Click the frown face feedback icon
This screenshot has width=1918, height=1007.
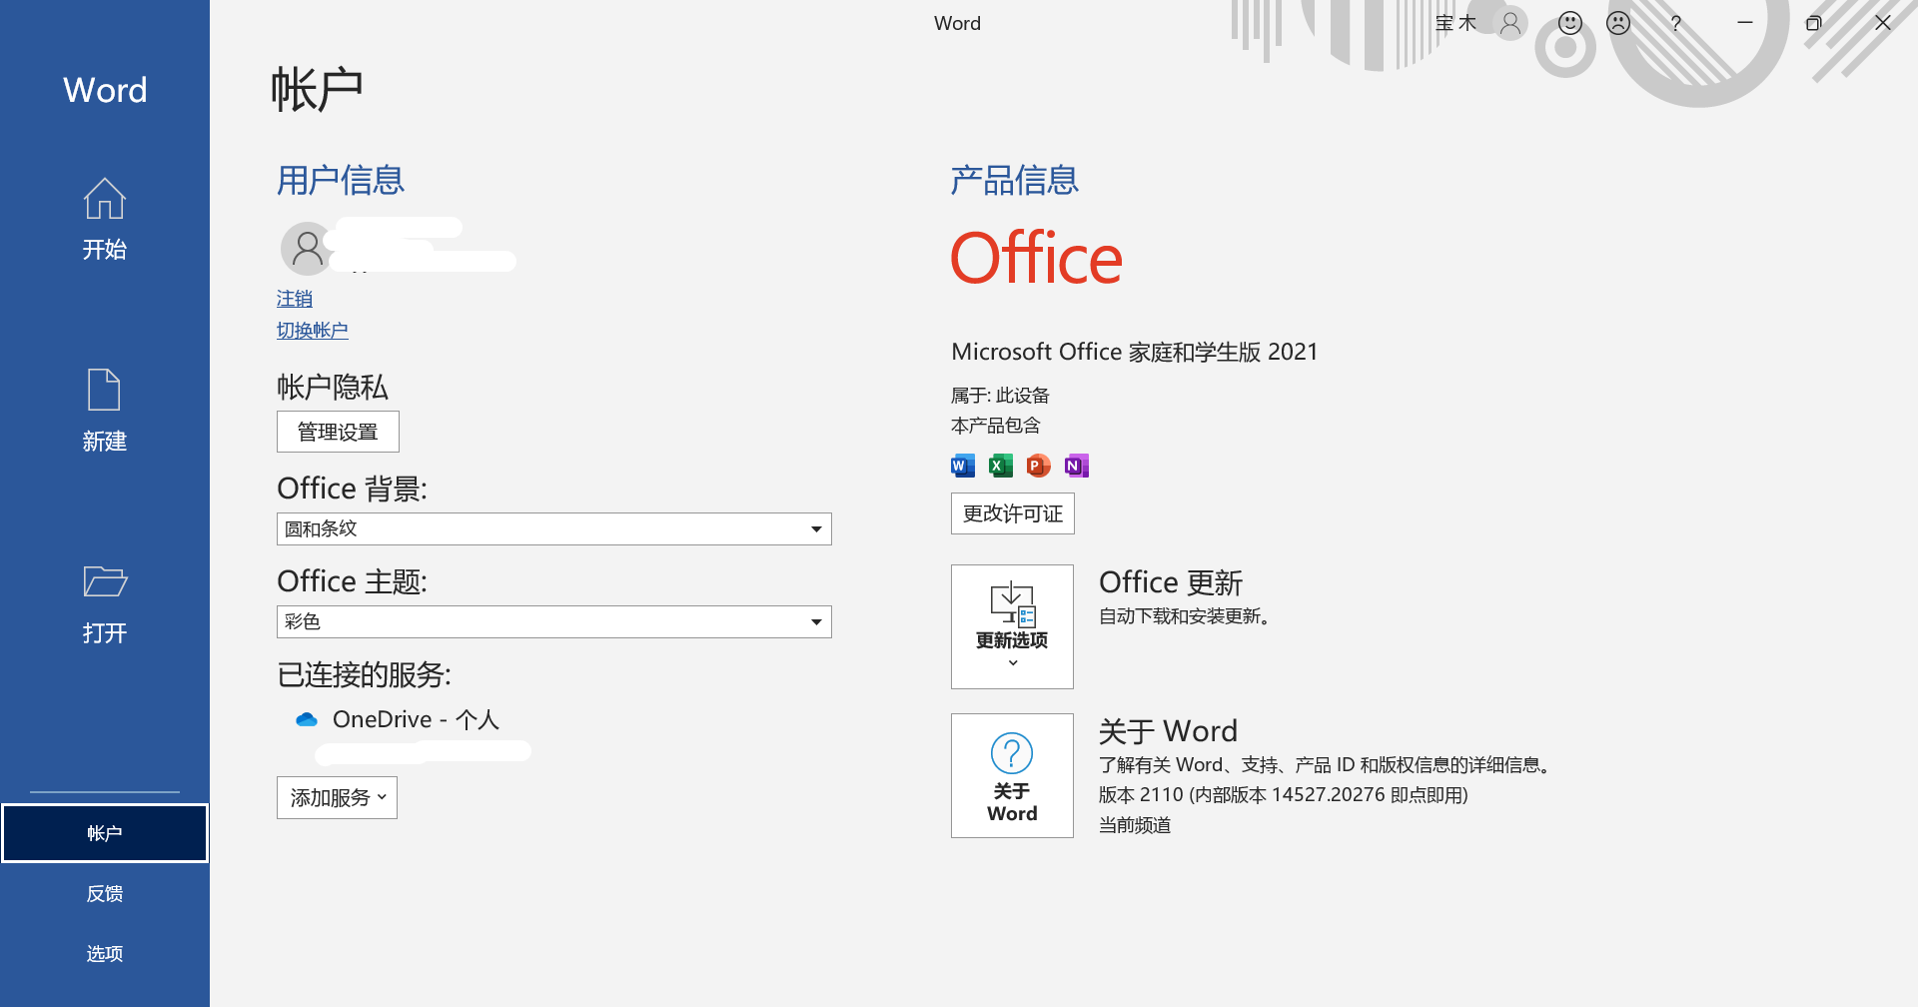click(1618, 23)
